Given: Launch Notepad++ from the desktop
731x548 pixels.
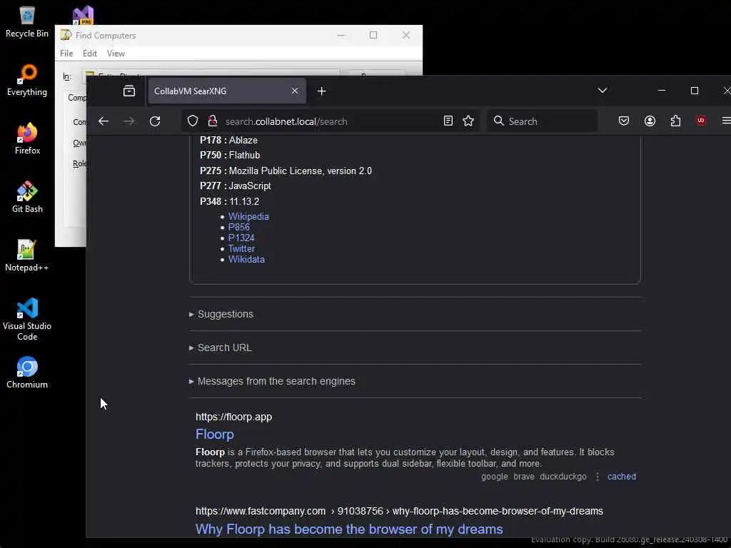Looking at the screenshot, I should pos(26,255).
